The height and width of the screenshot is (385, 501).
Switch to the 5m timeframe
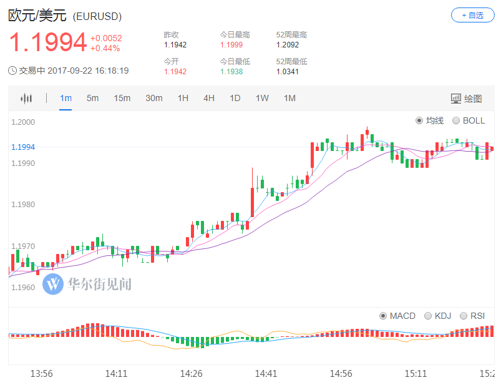92,98
